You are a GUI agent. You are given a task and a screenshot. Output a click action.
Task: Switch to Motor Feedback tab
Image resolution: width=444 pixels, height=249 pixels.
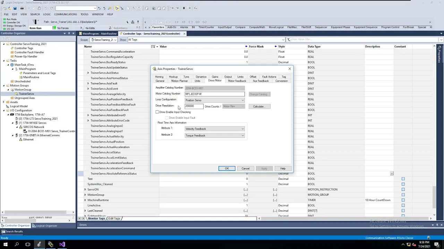click(x=237, y=81)
